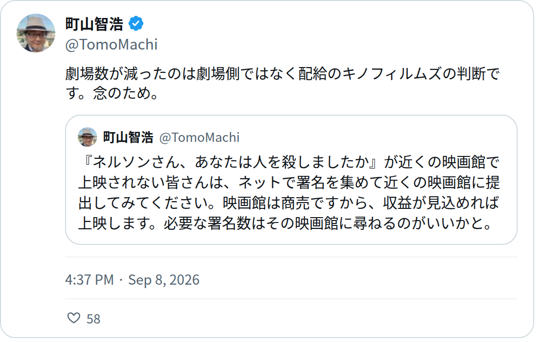
Task: Click the word キノフィルムズ in the tweet
Action: click(x=391, y=74)
